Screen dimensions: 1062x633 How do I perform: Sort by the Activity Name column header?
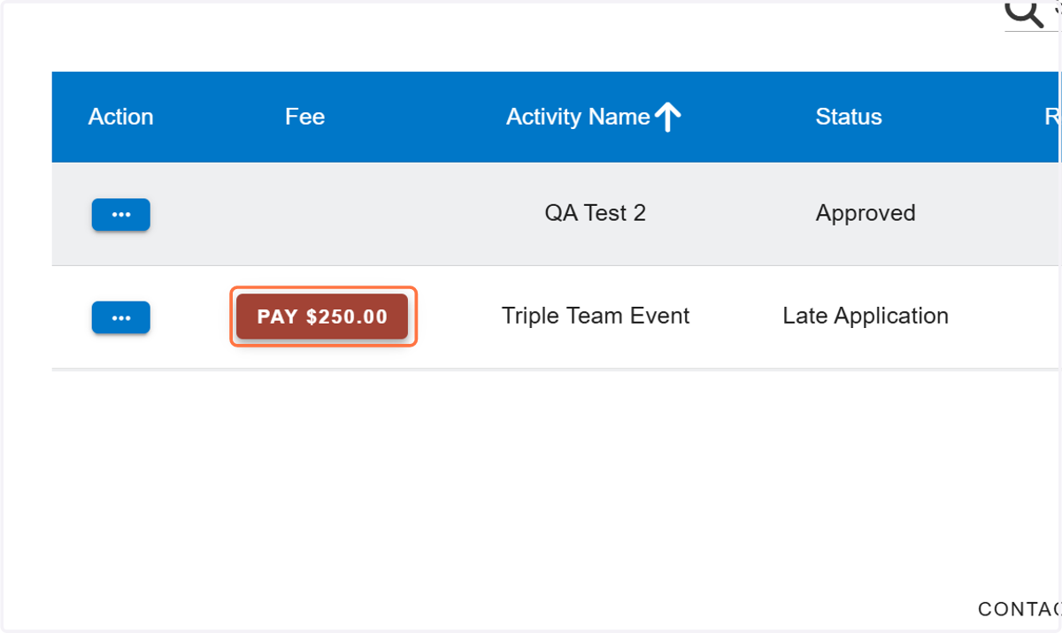(578, 117)
